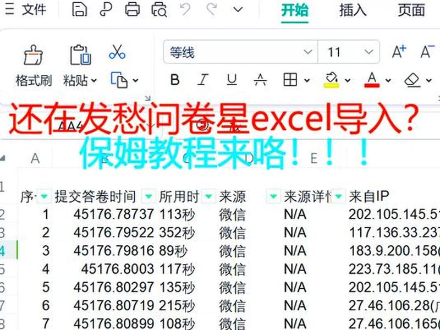Click the 粘贴 paste icon
This screenshot has height=330, width=440.
pyautogui.click(x=80, y=54)
